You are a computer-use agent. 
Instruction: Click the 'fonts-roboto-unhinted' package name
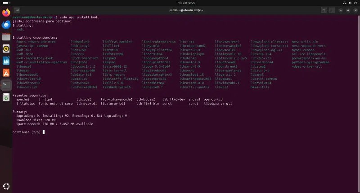(x=36, y=42)
